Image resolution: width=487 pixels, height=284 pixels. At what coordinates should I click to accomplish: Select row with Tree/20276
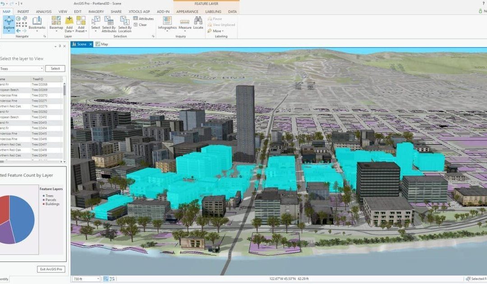click(31, 106)
